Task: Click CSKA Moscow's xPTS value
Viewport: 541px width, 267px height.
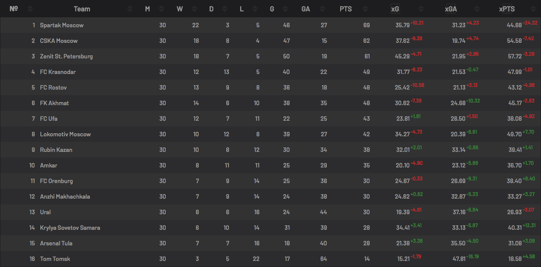Action: [x=514, y=41]
